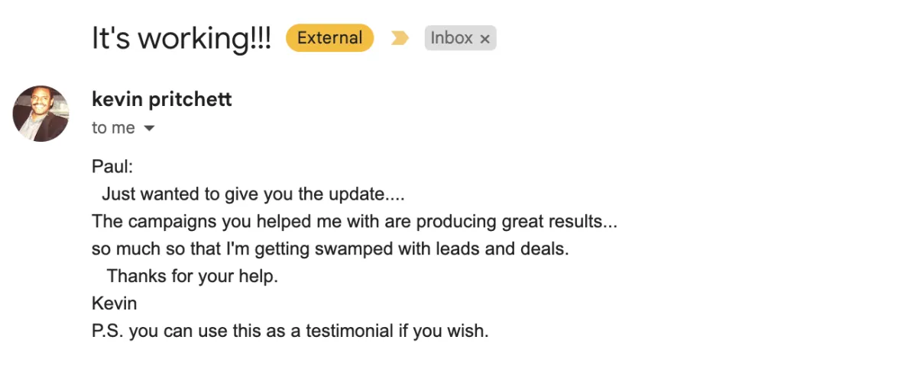
Task: Click the yellow importance marker icon
Action: [400, 38]
